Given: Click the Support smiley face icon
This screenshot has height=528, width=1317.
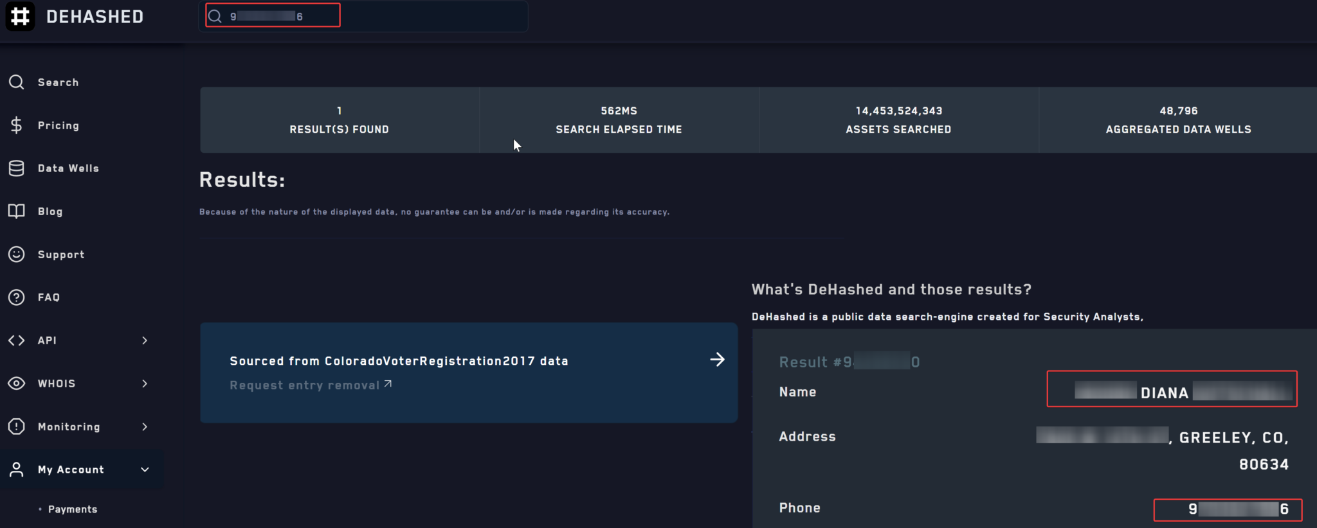Looking at the screenshot, I should 17,254.
